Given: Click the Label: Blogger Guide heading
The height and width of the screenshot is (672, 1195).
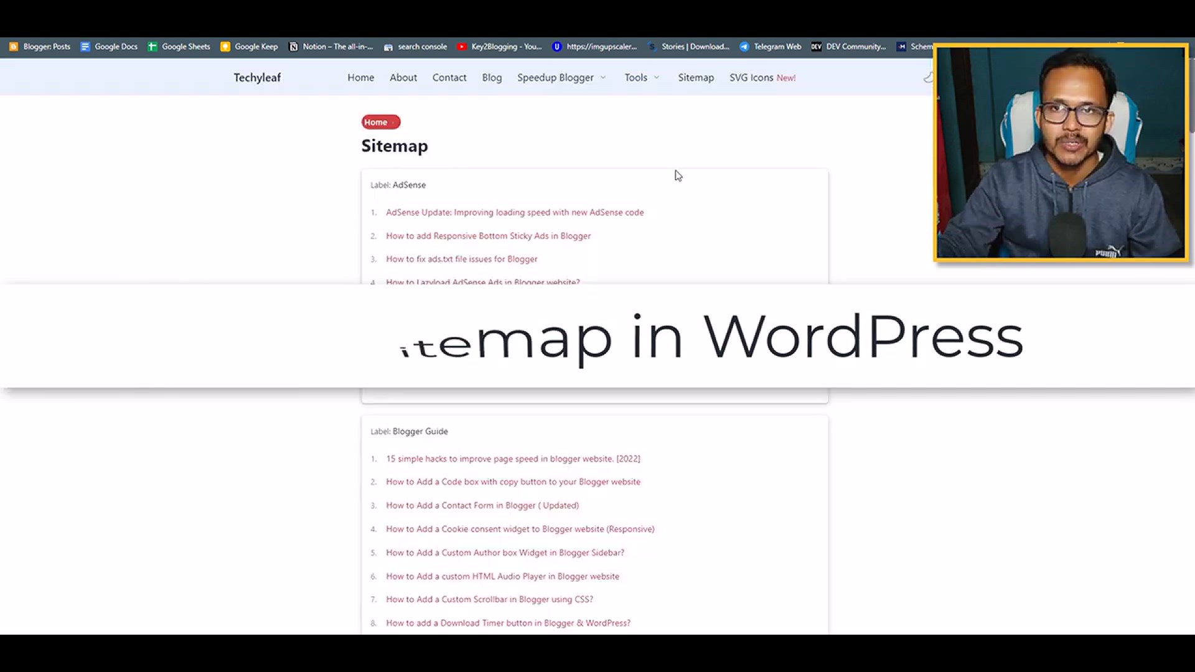Looking at the screenshot, I should (409, 431).
